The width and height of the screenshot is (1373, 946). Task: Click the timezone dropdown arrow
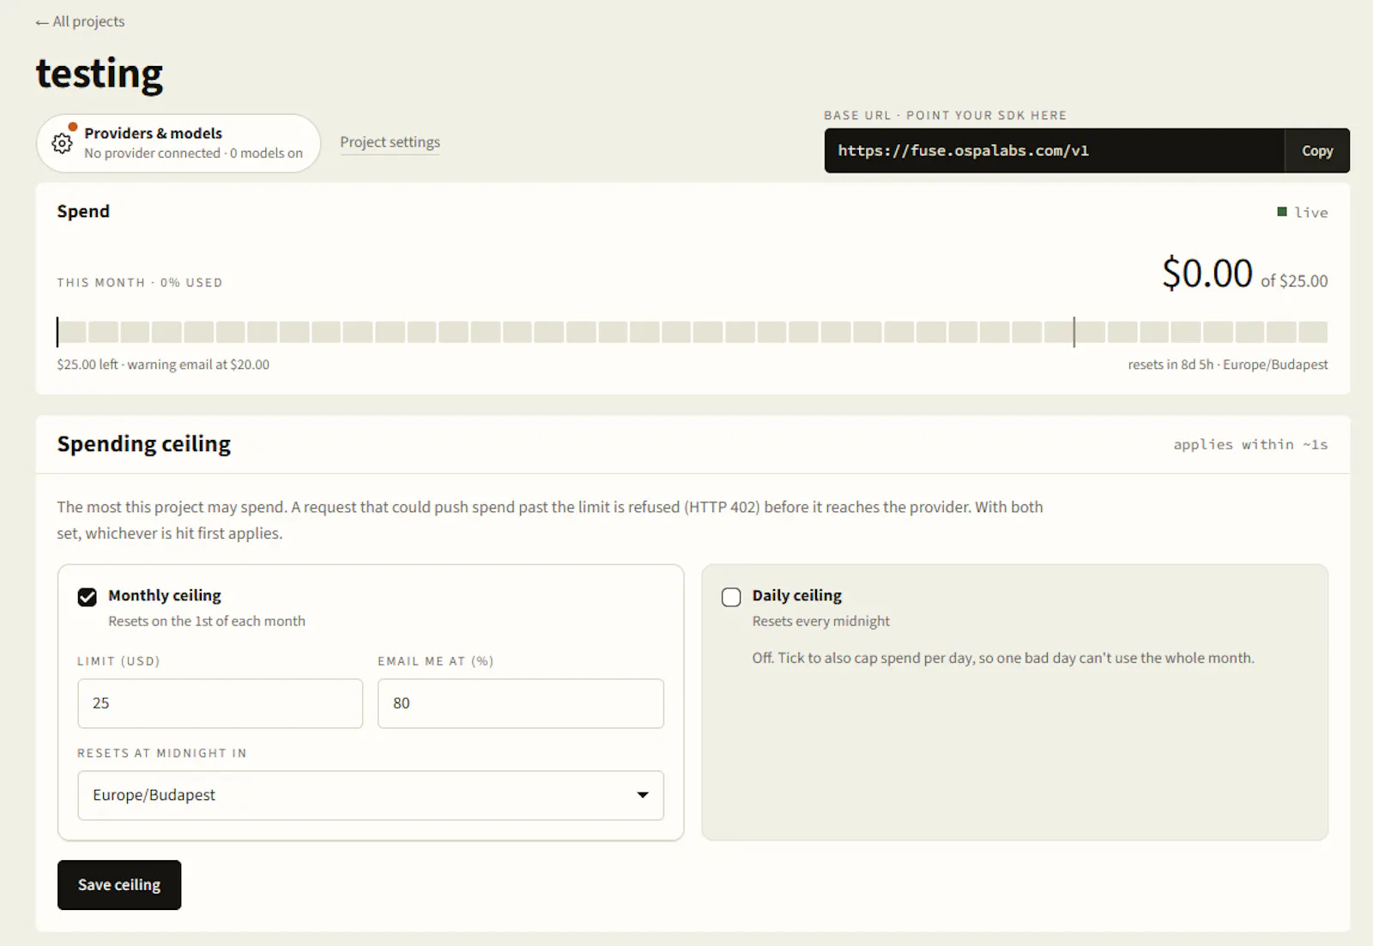642,795
